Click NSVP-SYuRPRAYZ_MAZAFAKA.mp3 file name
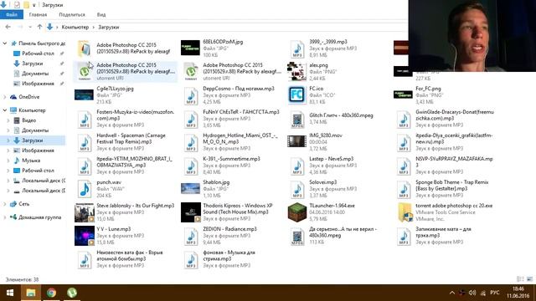Screen dimensions: 536x301 (x=454, y=161)
